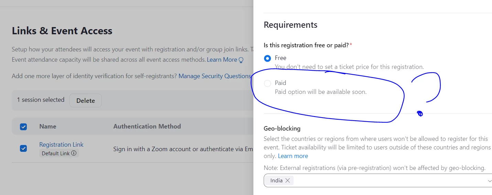The image size is (492, 195).
Task: Click the India country tag label
Action: click(x=276, y=180)
